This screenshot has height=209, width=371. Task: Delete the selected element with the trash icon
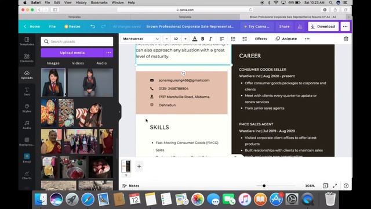click(346, 39)
